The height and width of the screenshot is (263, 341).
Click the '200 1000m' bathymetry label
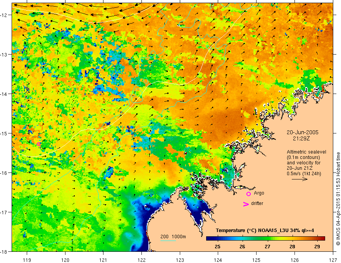pyautogui.click(x=173, y=237)
